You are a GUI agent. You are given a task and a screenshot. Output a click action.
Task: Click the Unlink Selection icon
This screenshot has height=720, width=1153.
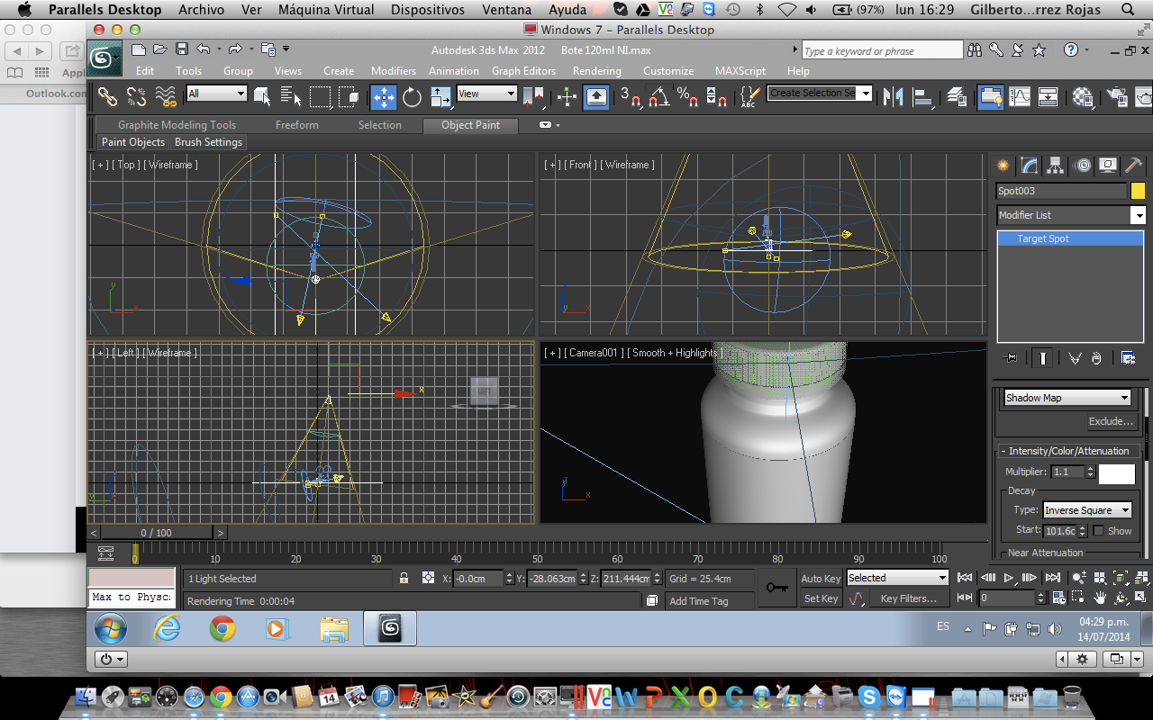[x=136, y=95]
